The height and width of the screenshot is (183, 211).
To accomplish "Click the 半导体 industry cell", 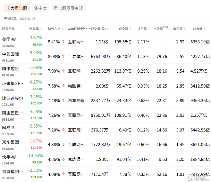I will pos(76,57).
